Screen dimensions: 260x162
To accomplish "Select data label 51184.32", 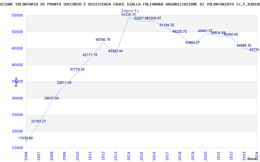I will (167, 25).
